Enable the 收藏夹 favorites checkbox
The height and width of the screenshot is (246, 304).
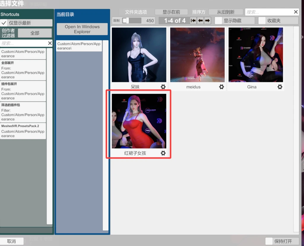262,21
